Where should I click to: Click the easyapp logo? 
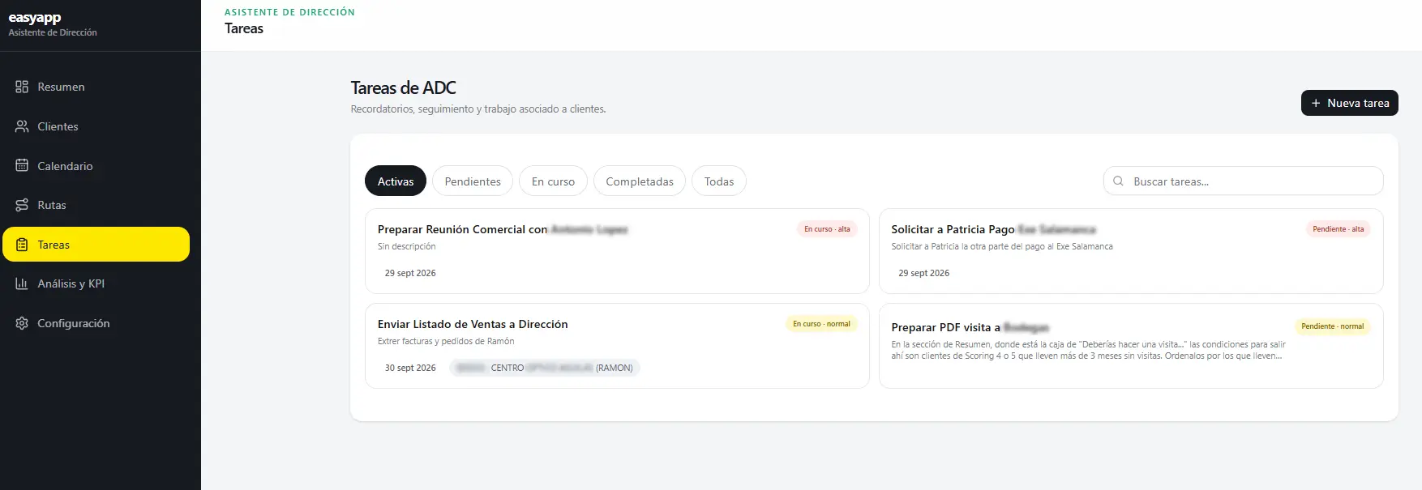pyautogui.click(x=35, y=18)
